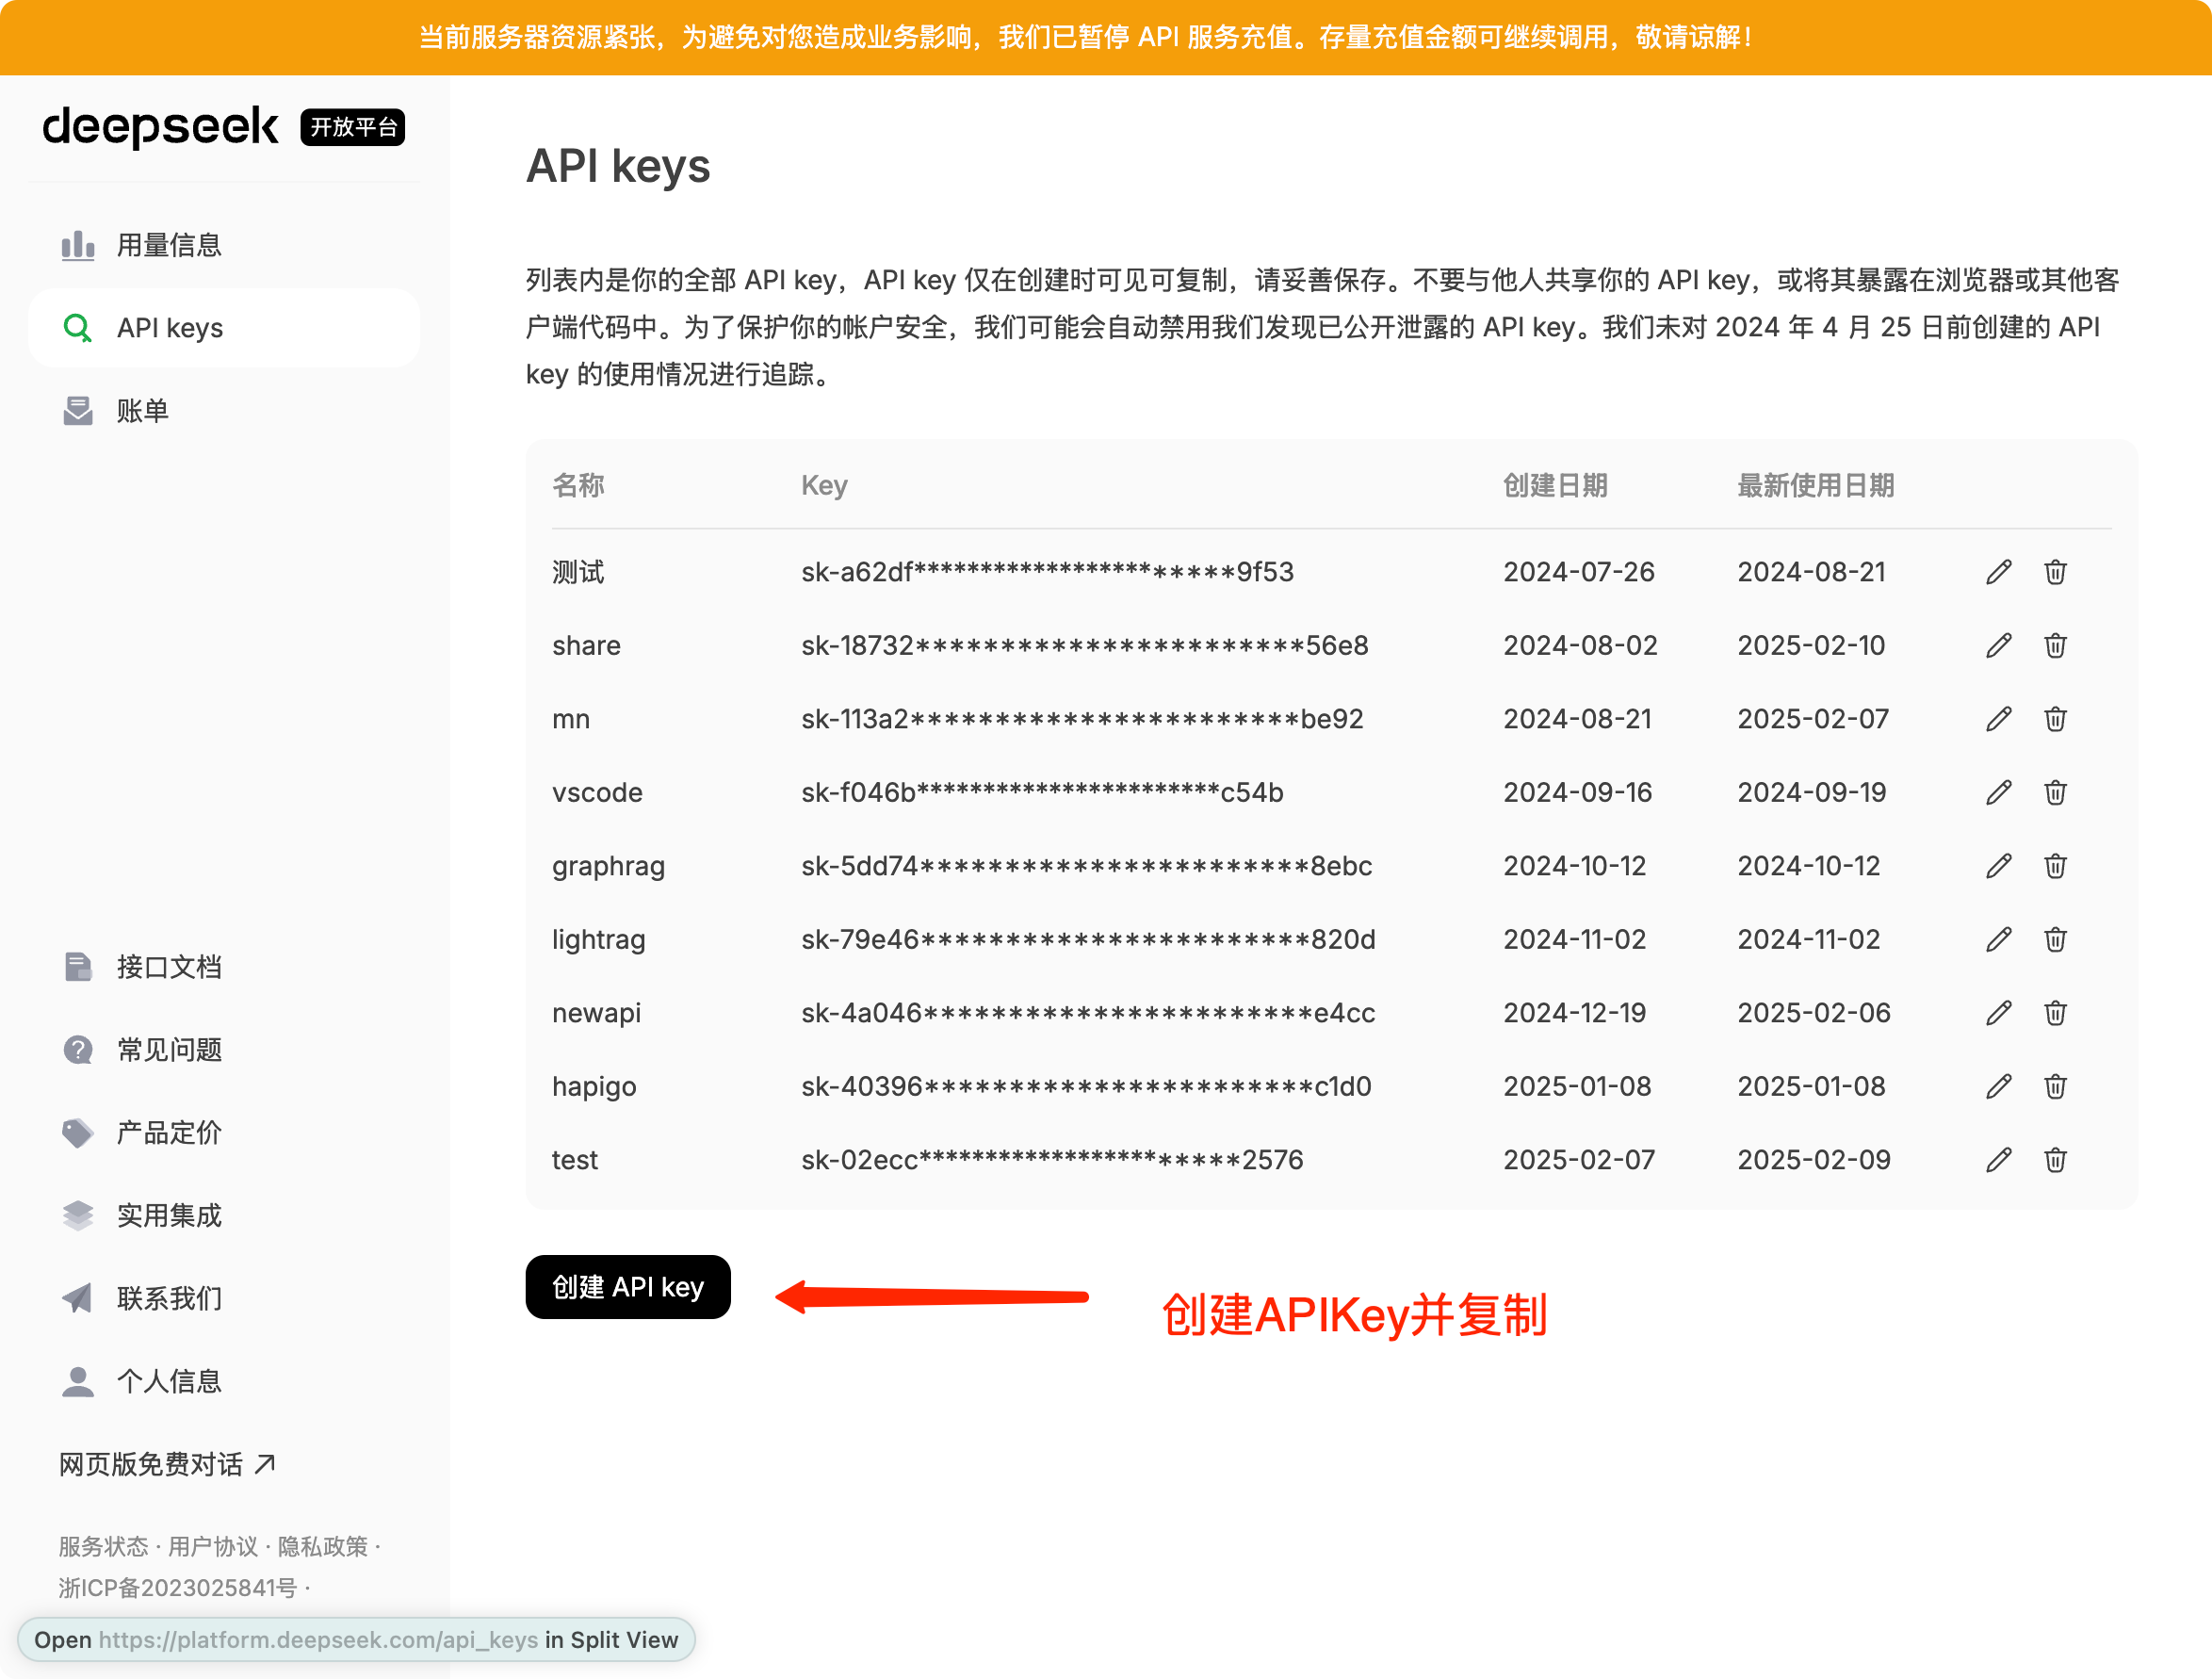Click the 开放平台 badge next to logo
The width and height of the screenshot is (2212, 1679).
353,127
